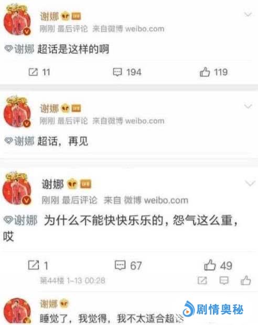Screen dimensions: 258x325
Task: Open 谢娜 super-topic tag in first post
Action: point(19,49)
